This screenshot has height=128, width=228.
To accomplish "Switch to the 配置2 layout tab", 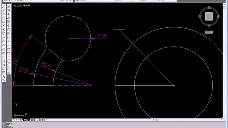I will [42, 120].
